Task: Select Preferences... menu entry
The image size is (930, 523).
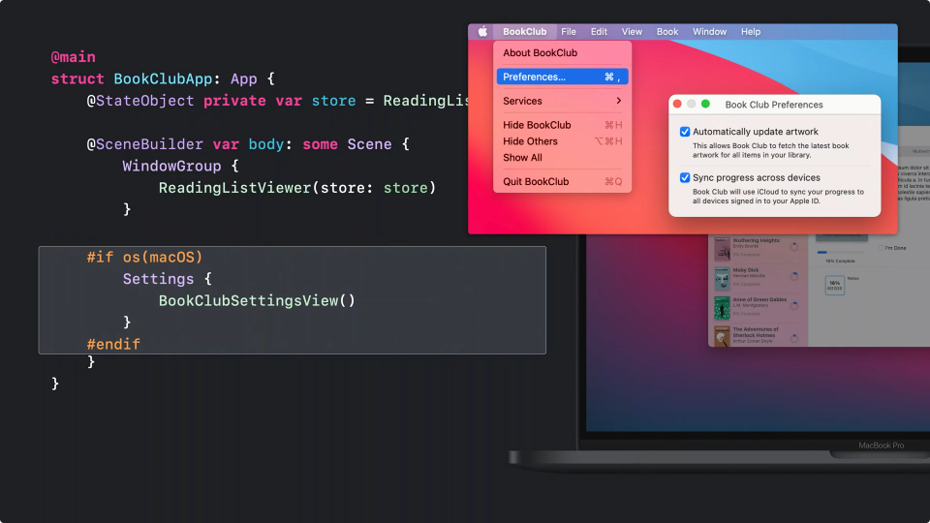Action: click(x=562, y=77)
